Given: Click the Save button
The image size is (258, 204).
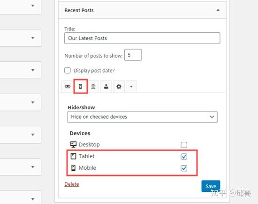Looking at the screenshot, I should tap(211, 186).
